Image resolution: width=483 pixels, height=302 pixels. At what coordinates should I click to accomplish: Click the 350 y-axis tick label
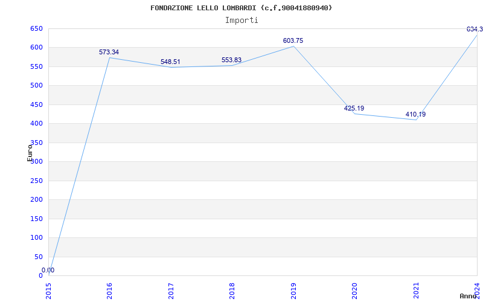pyautogui.click(x=36, y=143)
